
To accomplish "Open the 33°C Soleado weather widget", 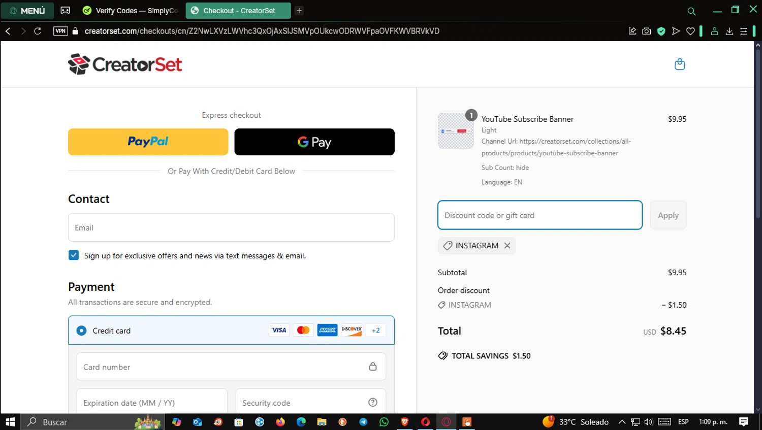I will click(576, 422).
